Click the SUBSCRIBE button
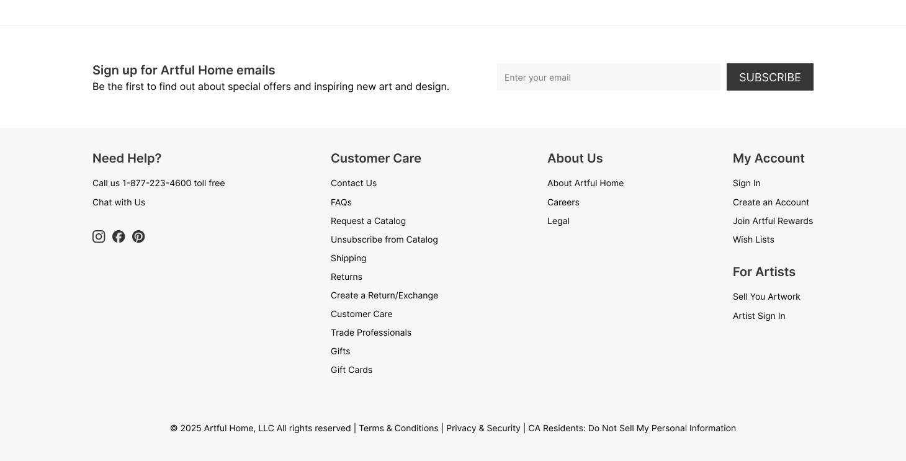The width and height of the screenshot is (906, 461). pos(769,77)
